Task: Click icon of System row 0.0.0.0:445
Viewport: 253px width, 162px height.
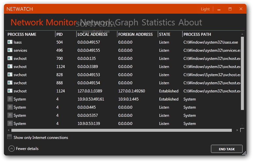Action: coord(10,107)
